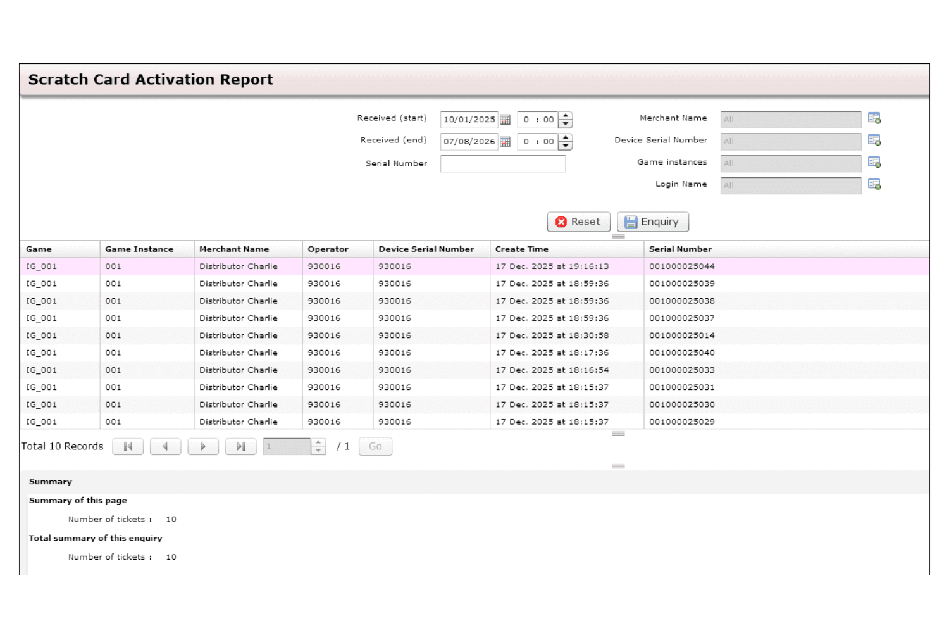
Task: Select row with serial 001000025033
Action: coord(475,370)
